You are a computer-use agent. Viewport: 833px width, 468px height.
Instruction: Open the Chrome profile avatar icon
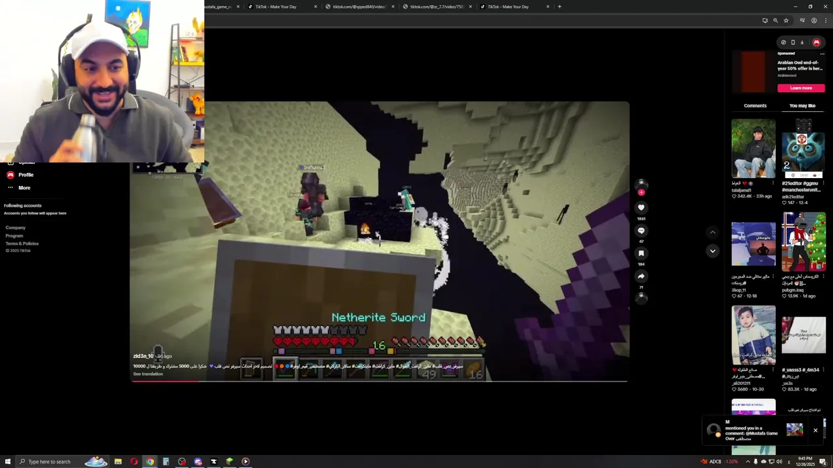[x=813, y=20]
